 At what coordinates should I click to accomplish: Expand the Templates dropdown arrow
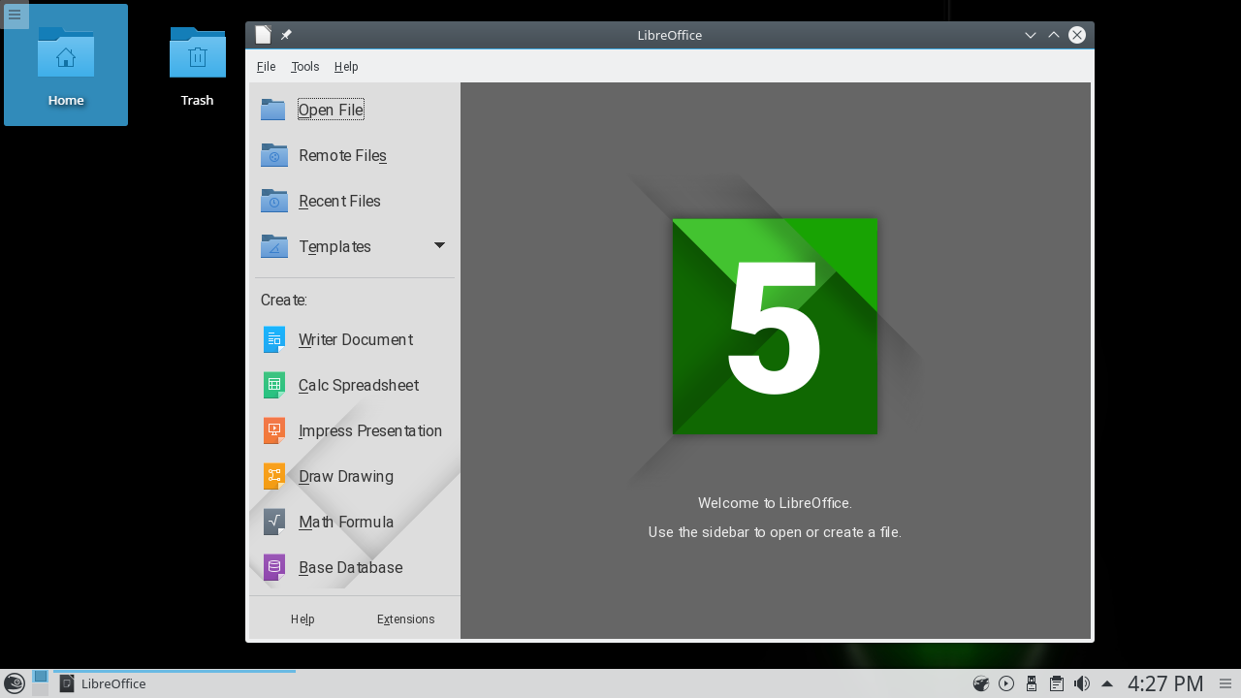(x=439, y=246)
